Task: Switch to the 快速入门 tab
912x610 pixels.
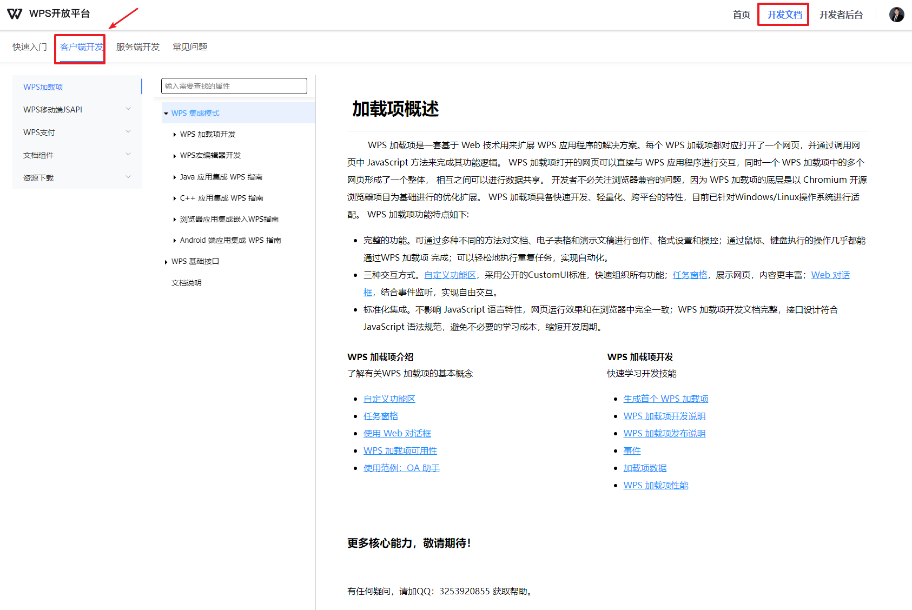Action: [x=30, y=47]
